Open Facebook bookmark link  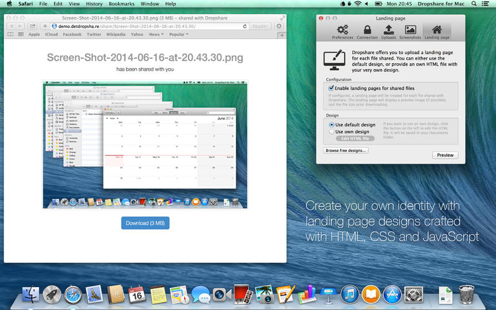(x=72, y=34)
